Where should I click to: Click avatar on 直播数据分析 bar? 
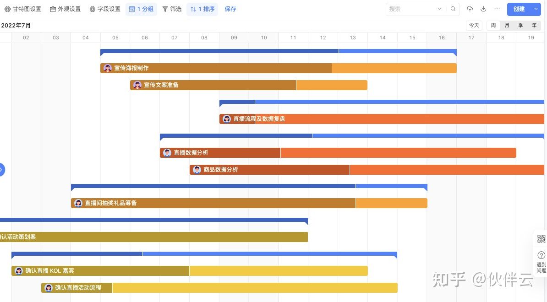[x=167, y=152]
